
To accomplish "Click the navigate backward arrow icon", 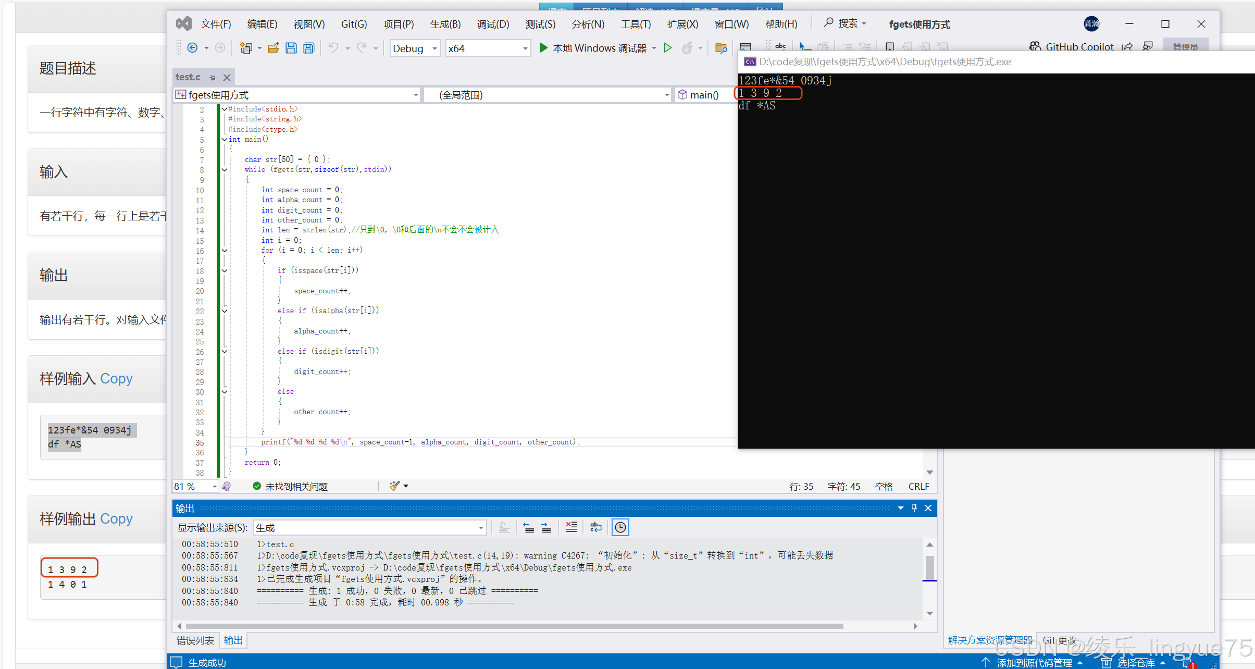I will click(x=192, y=48).
